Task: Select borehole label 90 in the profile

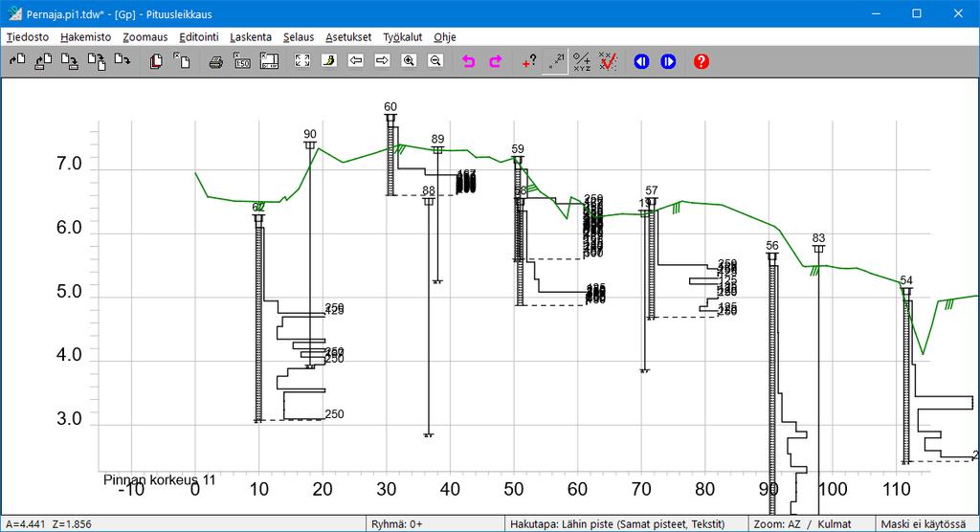Action: coord(310,134)
